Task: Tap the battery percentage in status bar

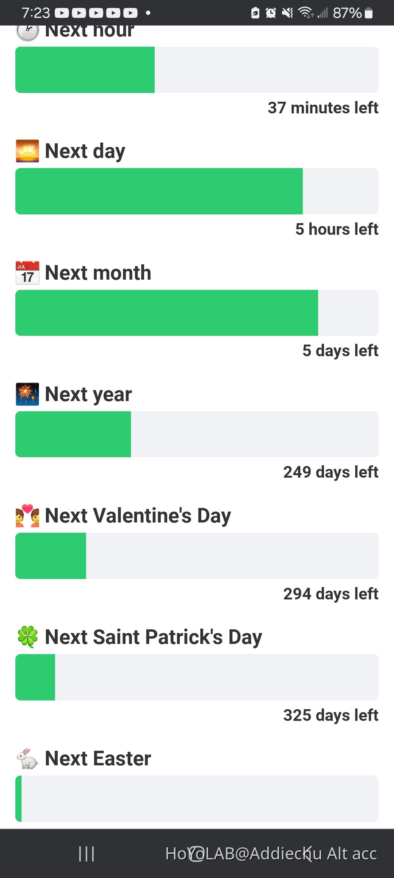Action: pyautogui.click(x=347, y=13)
